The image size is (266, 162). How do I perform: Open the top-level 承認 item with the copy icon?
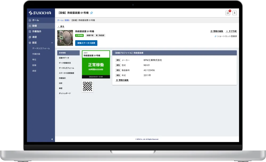[x=41, y=37]
